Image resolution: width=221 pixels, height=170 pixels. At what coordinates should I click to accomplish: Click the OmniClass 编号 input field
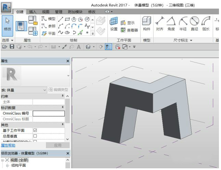pos(48,113)
